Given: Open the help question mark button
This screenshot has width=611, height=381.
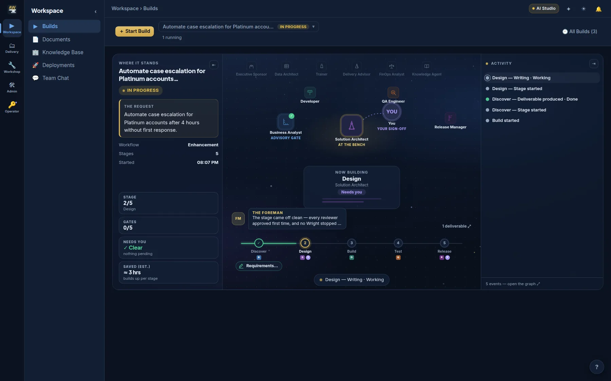Looking at the screenshot, I should click(597, 367).
